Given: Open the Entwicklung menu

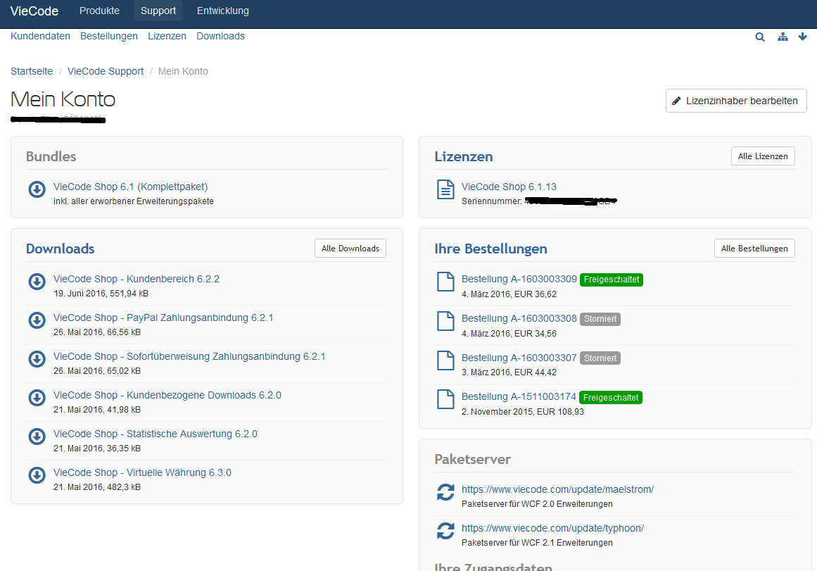Looking at the screenshot, I should 222,11.
